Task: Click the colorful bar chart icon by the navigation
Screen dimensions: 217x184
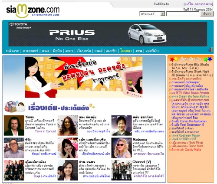Action: click(x=210, y=49)
